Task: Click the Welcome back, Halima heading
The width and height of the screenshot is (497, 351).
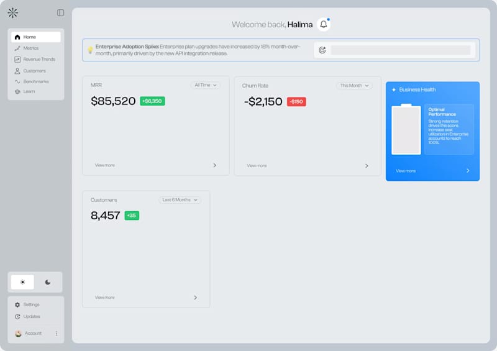Action: tap(272, 24)
